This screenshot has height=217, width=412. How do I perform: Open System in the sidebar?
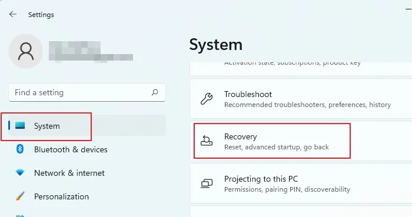click(87, 125)
